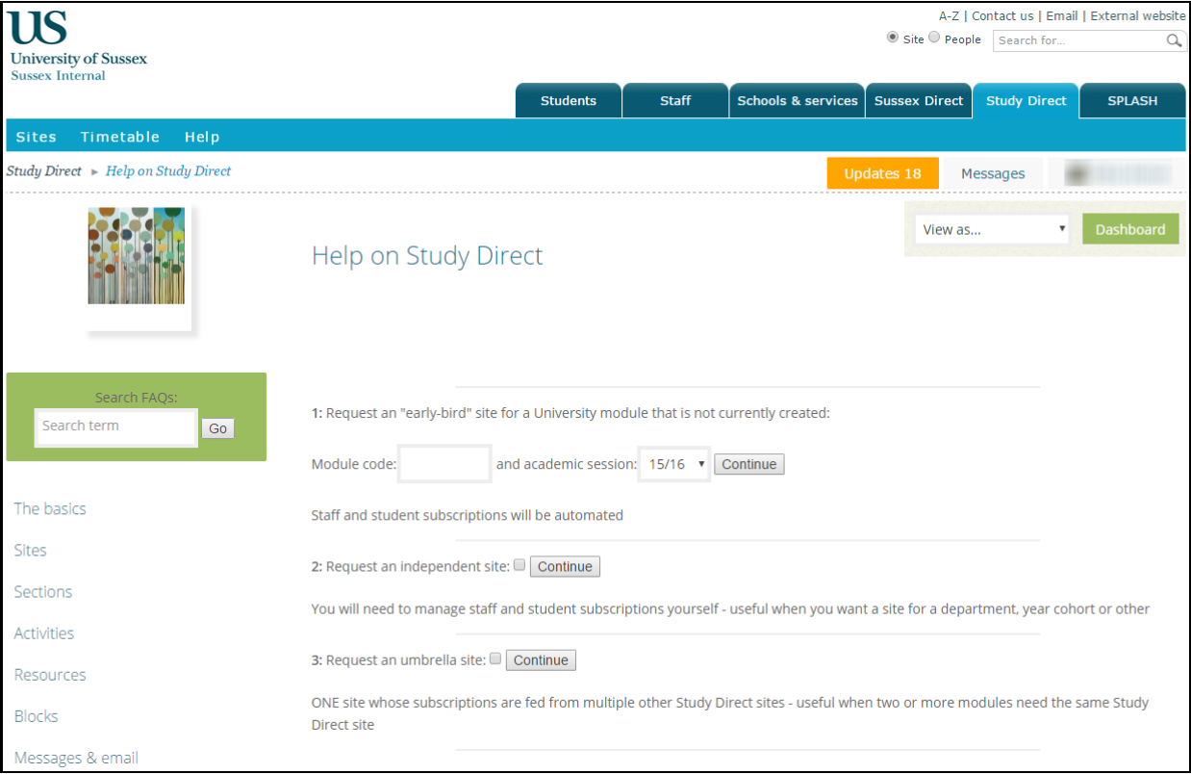The height and width of the screenshot is (774, 1191).
Task: Click Continue for umbrella site request
Action: pyautogui.click(x=541, y=659)
